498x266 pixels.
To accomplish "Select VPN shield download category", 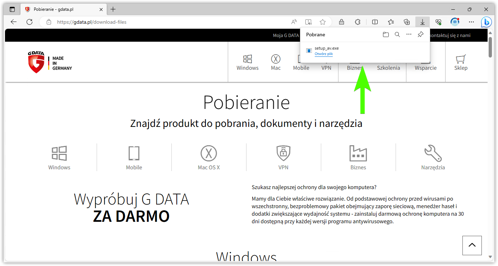I will click(283, 157).
